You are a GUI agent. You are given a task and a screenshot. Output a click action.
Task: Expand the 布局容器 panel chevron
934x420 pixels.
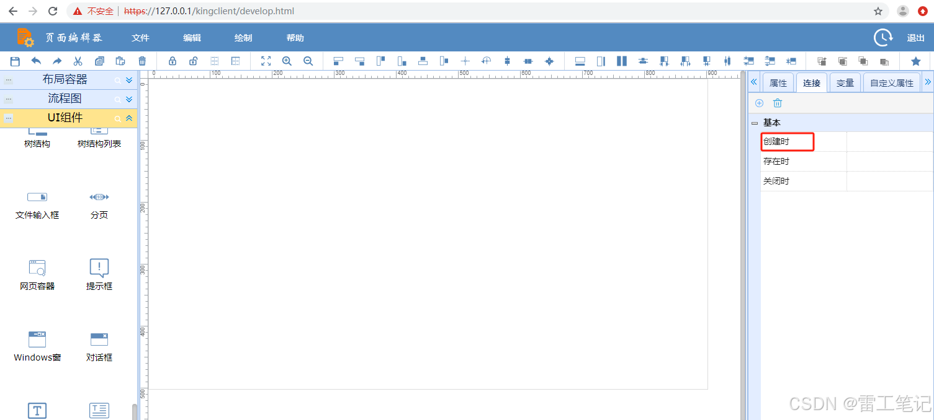click(x=129, y=81)
